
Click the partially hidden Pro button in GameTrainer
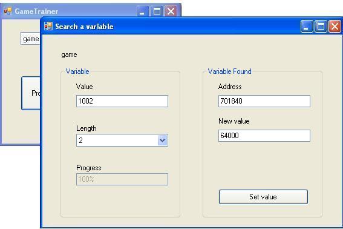(x=31, y=93)
